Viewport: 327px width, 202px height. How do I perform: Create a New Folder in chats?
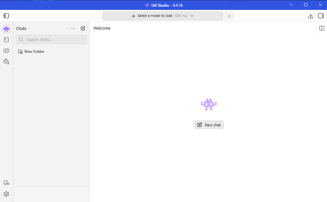tap(31, 52)
